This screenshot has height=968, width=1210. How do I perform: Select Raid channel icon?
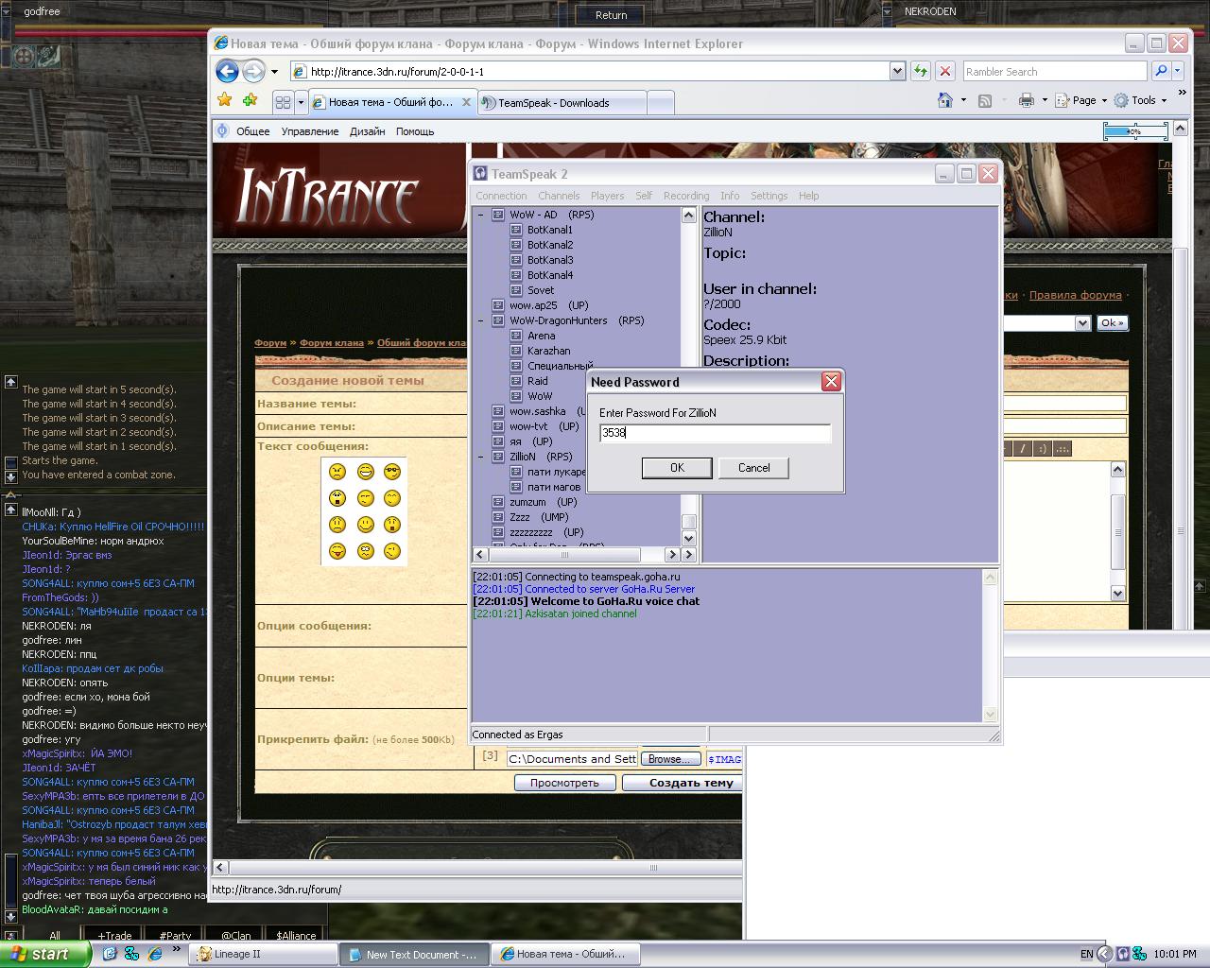pyautogui.click(x=516, y=381)
